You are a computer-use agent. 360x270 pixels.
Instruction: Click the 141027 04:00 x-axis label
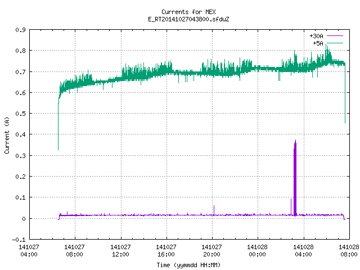tap(29, 251)
